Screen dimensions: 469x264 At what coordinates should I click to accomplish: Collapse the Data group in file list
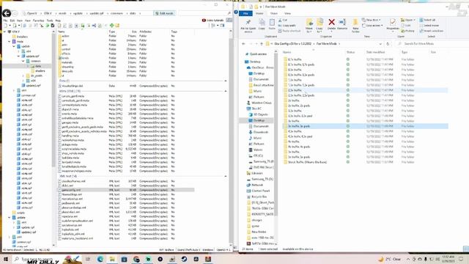(226, 81)
